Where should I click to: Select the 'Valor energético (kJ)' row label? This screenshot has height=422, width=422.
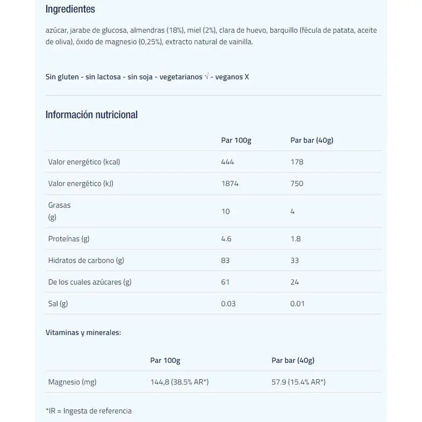pos(81,184)
